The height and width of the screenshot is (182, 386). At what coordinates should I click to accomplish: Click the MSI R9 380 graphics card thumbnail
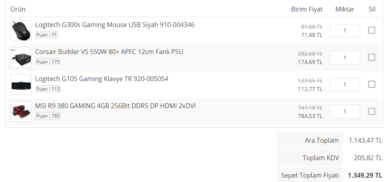(21, 112)
